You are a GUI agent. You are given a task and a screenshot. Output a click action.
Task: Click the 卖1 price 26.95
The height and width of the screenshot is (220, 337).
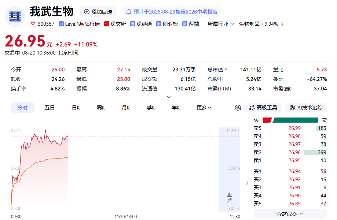click(294, 161)
